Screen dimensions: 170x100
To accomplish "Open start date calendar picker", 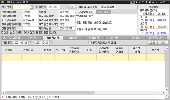I will point(30,43).
